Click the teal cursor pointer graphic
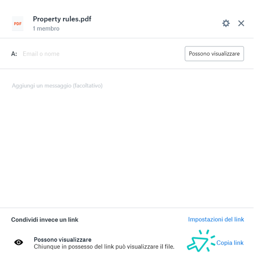 pyautogui.click(x=201, y=241)
